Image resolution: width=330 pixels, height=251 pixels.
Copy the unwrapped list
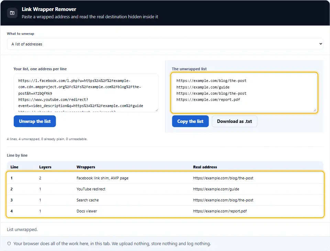[190, 121]
